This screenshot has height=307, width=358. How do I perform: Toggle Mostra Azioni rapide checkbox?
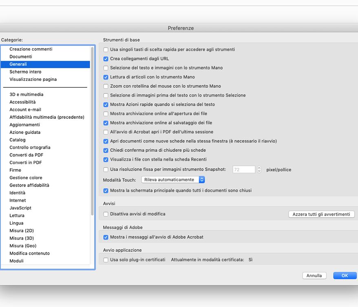click(x=105, y=105)
